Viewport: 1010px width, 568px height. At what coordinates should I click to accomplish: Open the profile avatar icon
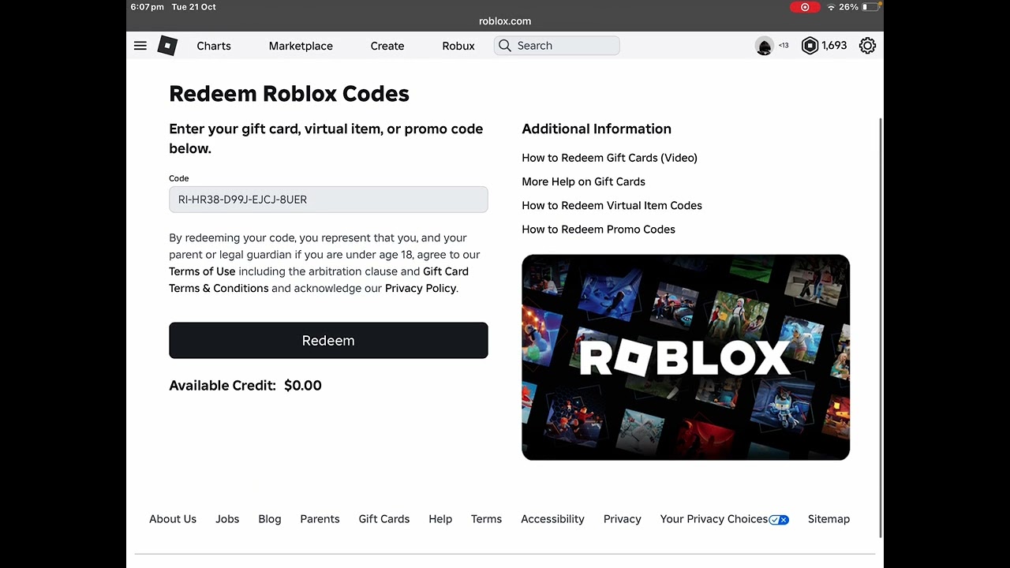pyautogui.click(x=764, y=46)
